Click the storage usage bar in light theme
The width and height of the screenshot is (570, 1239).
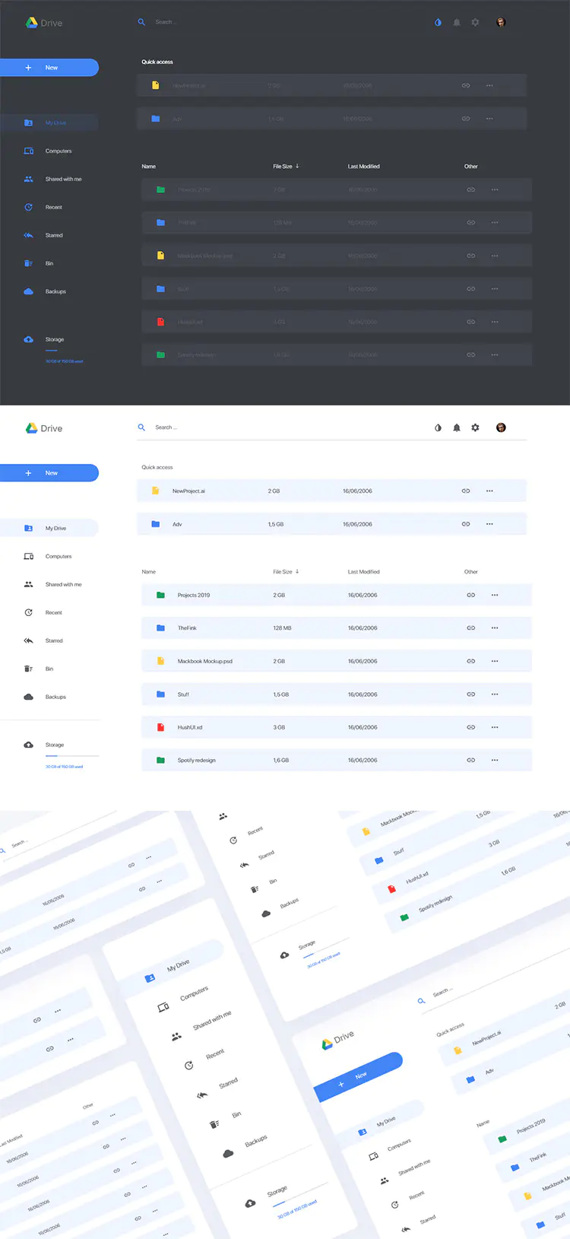coord(72,755)
